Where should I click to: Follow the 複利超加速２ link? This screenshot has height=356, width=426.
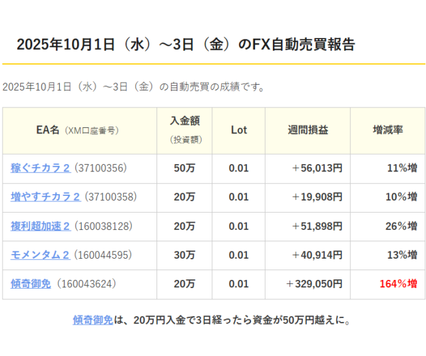coord(41,226)
